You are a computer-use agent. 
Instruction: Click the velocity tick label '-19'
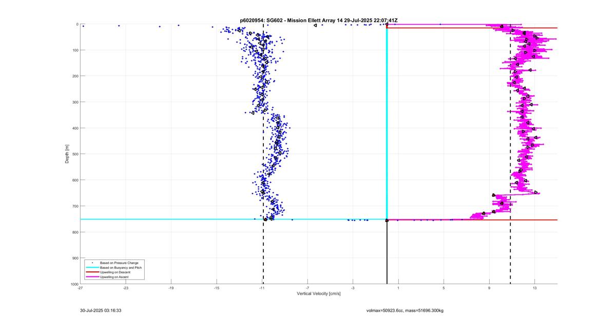pos(171,288)
